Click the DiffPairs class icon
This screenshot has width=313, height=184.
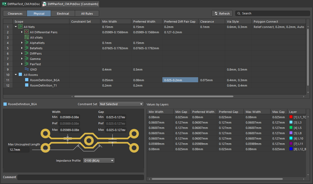click(26, 53)
